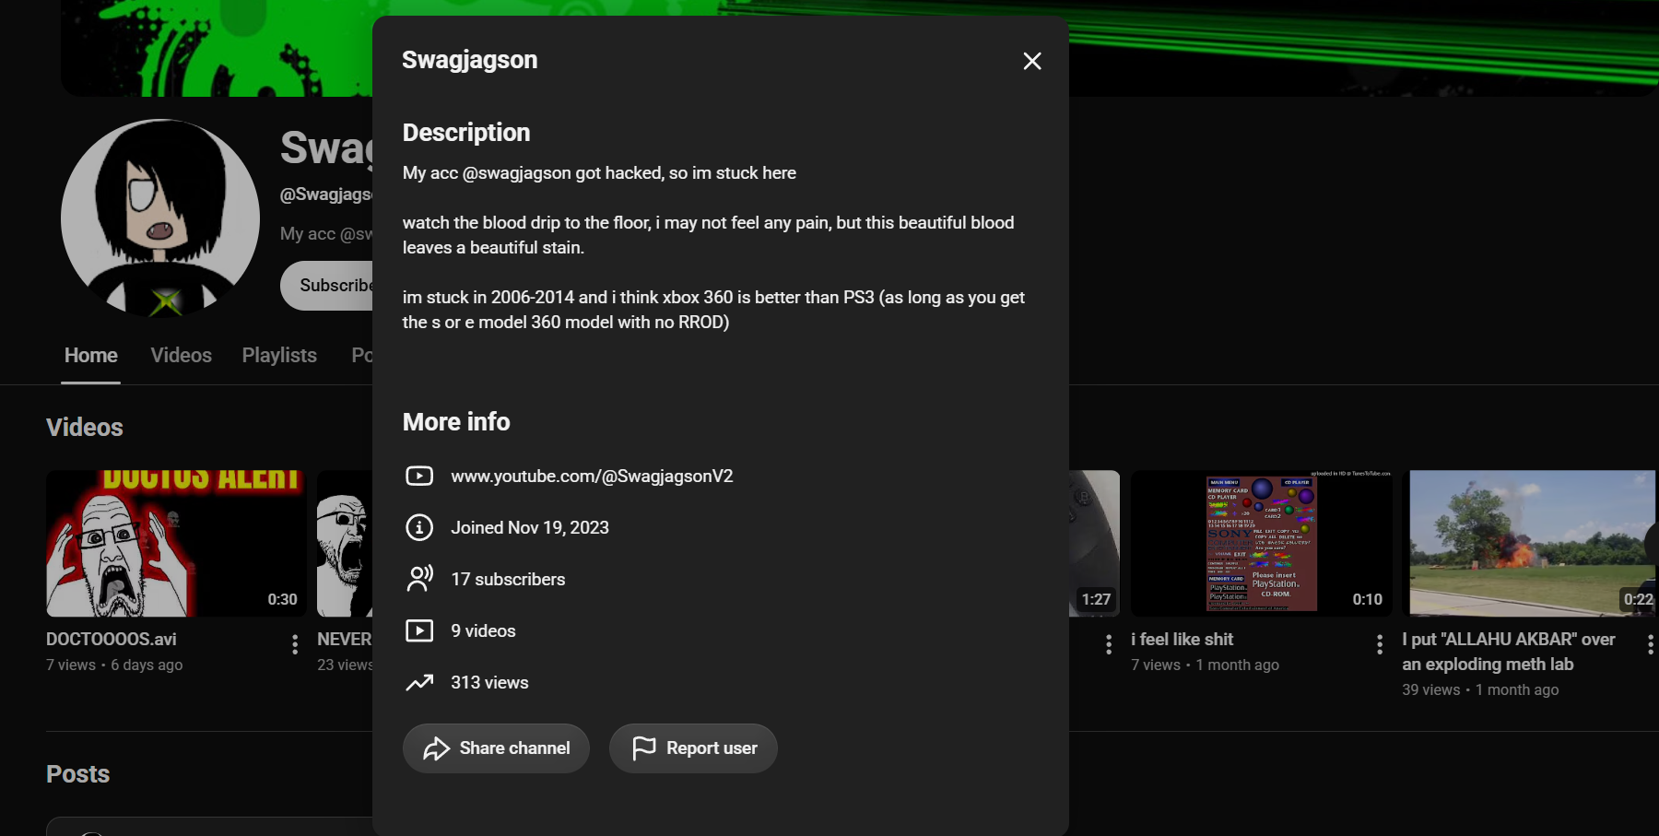Click the channel profile avatar picture

click(x=160, y=218)
